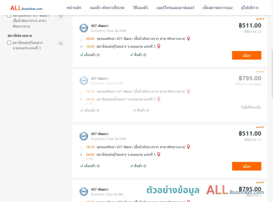Screen dimensions: 273x202
Task: Click ไม่มีที่นั่งเหลือ text
Action: click(251, 107)
